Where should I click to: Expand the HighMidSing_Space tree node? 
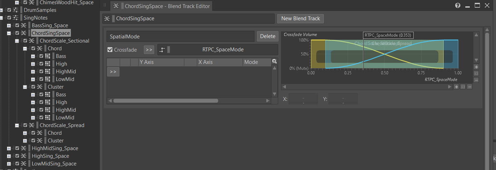coord(9,148)
